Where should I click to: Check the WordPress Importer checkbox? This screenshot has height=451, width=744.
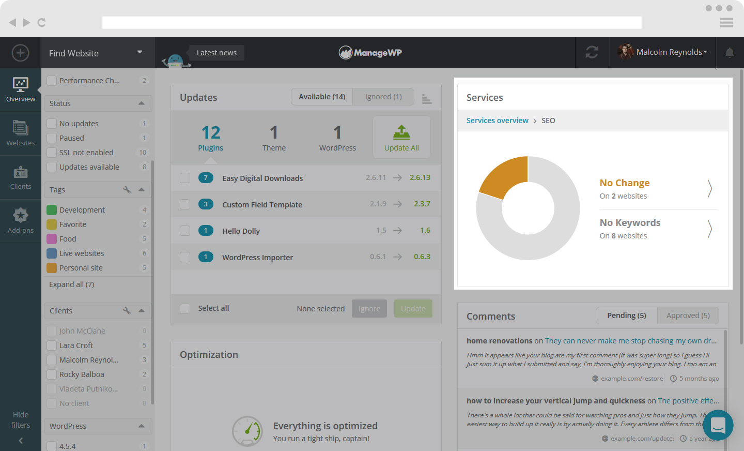click(185, 257)
